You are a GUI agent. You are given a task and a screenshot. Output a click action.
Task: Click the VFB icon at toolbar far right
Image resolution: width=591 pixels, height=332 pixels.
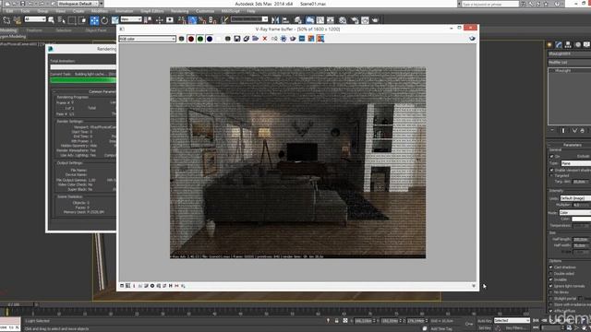coord(472,39)
